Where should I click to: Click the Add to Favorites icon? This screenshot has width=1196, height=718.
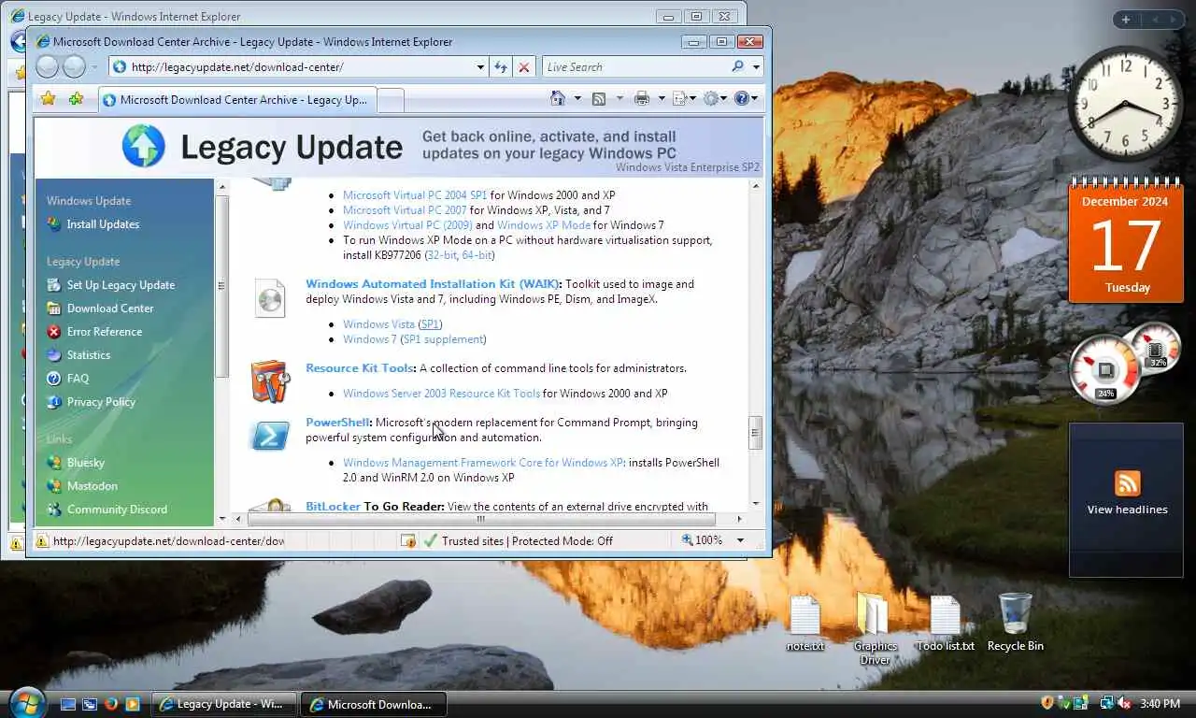tap(76, 99)
